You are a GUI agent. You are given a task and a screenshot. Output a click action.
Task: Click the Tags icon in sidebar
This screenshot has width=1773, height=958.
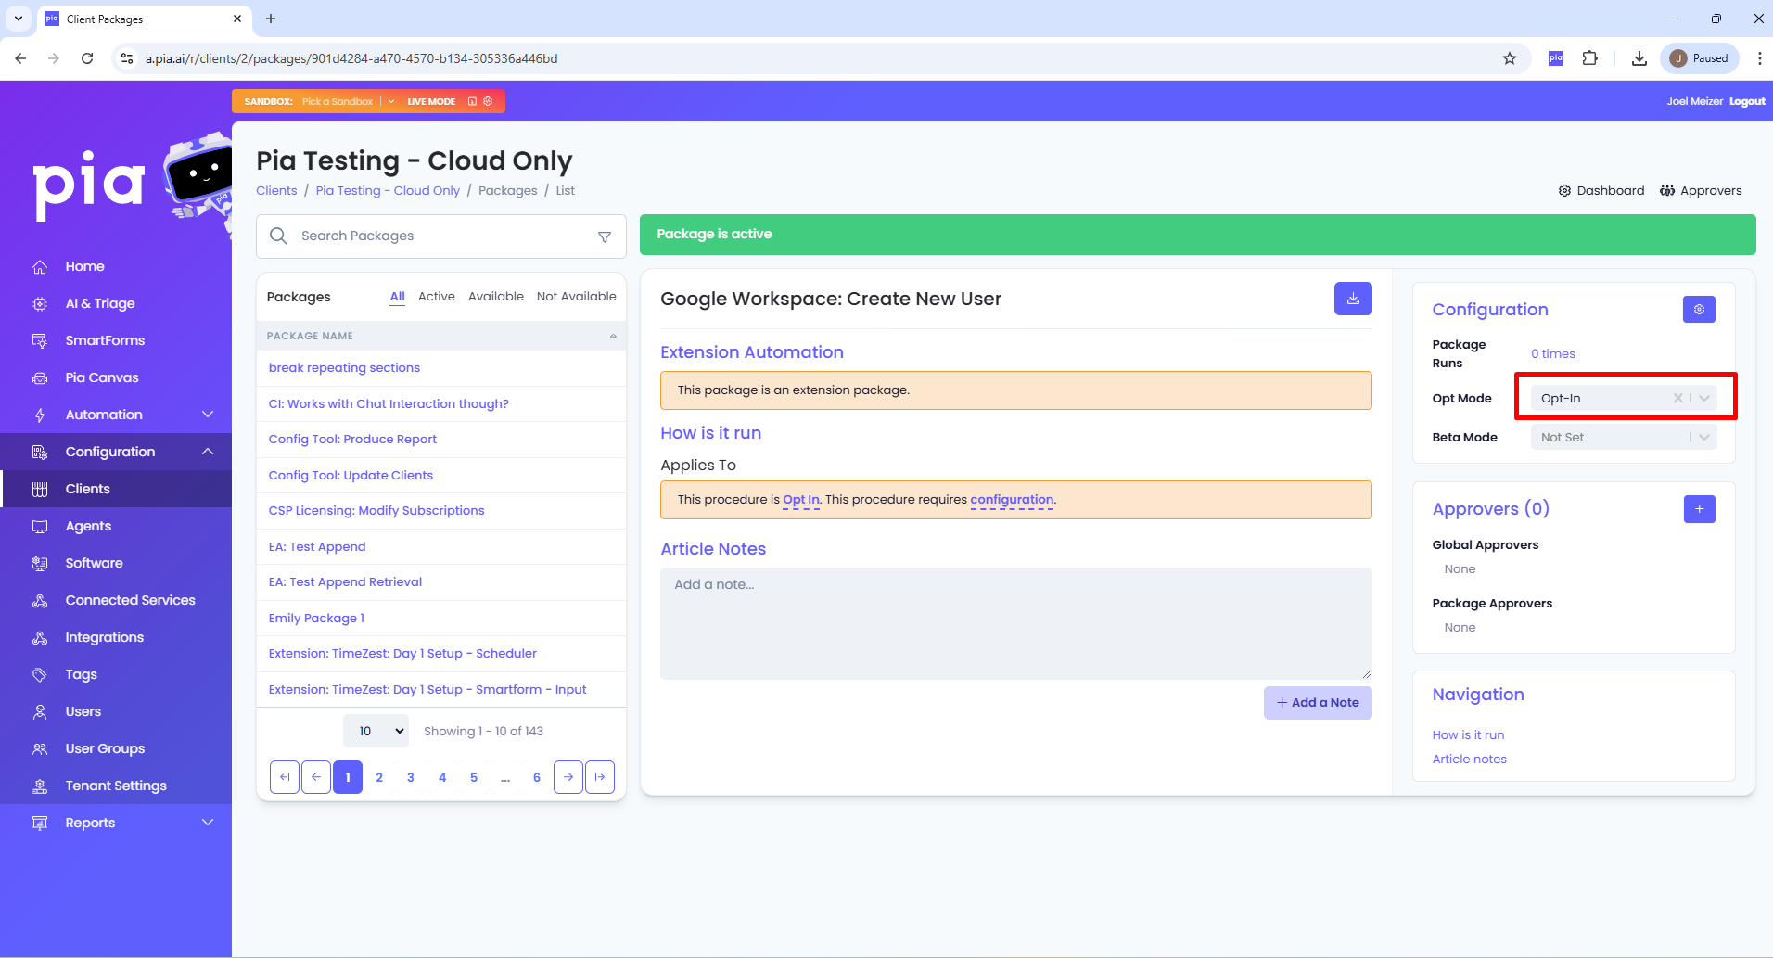[40, 675]
